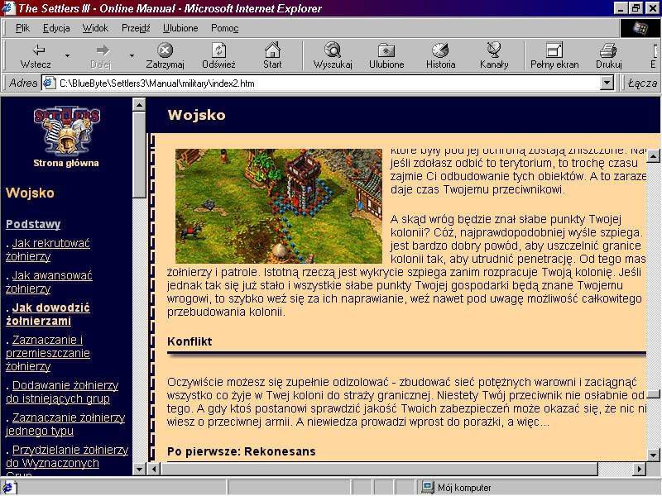Click the 'Po pierwsze: Rekonesans' heading

click(x=241, y=451)
